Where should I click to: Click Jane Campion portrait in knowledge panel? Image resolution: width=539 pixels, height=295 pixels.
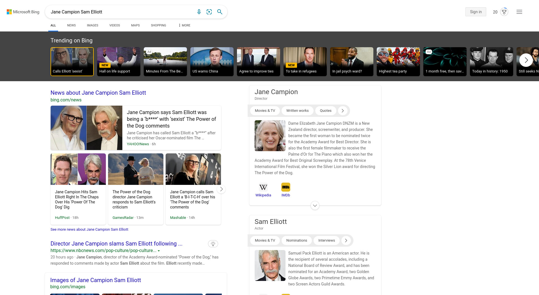tap(270, 136)
